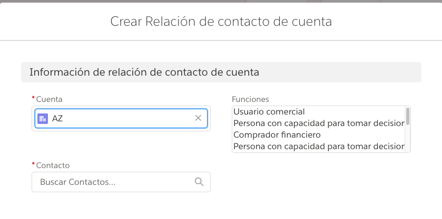Select Comprador financiero in Funciones list

coord(277,135)
